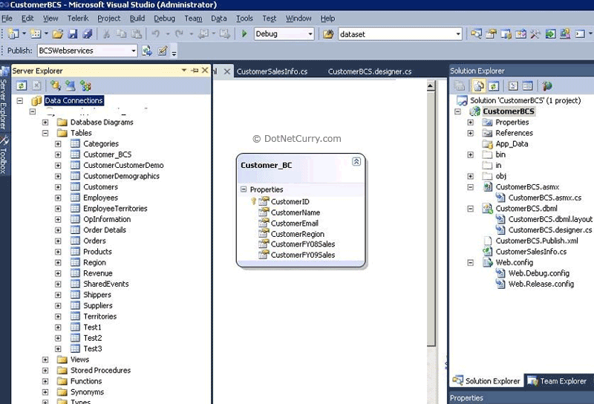This screenshot has height=404, width=594.
Task: Click Show All Files icon in Solution Explorer
Action: pyautogui.click(x=478, y=86)
